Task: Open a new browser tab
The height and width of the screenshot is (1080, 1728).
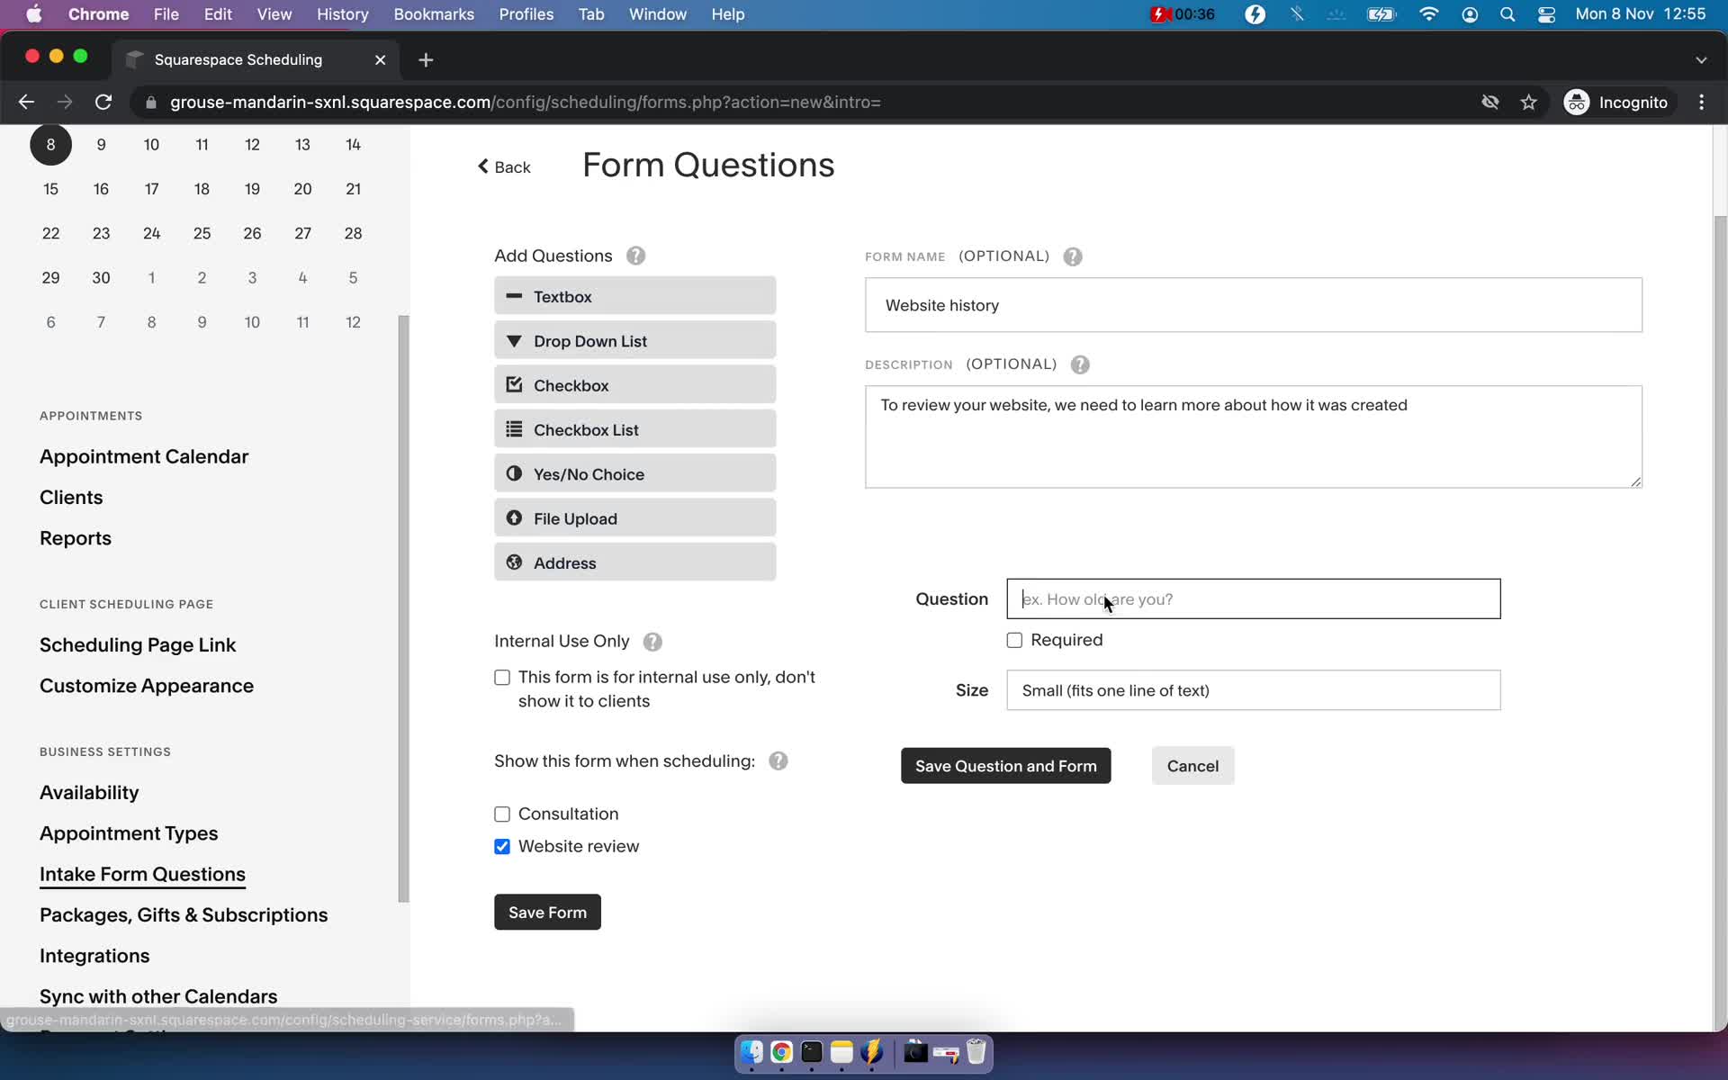Action: coord(426,59)
